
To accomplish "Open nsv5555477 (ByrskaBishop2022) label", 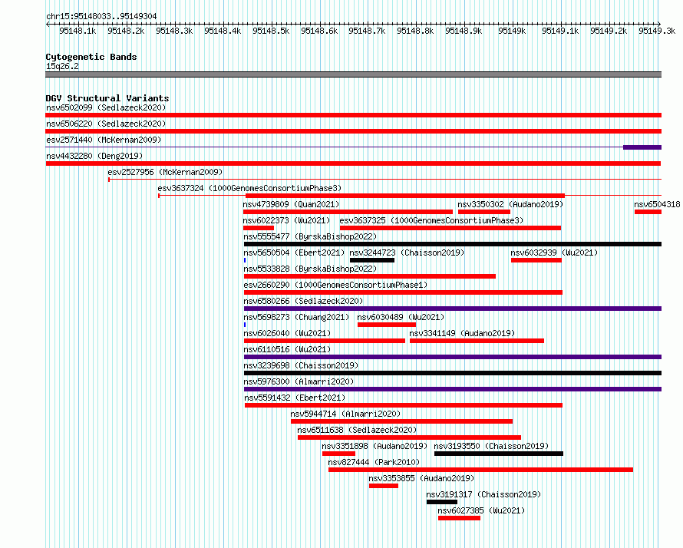I will (310, 236).
